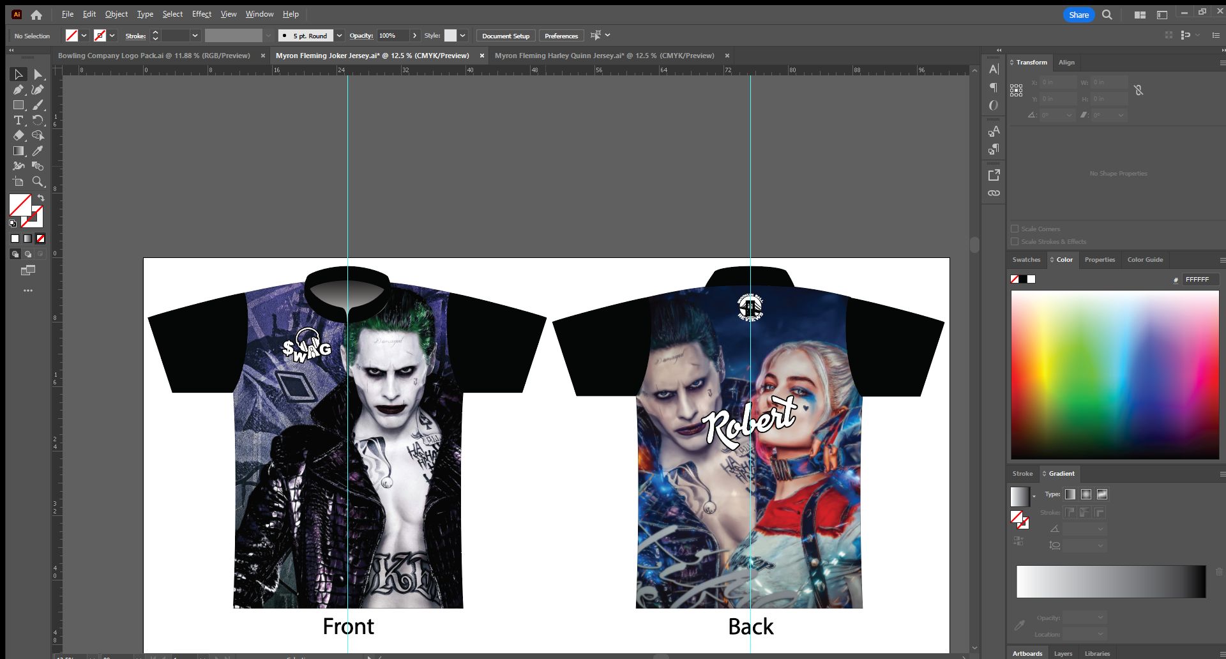Switch to Draw Behind mode

[x=28, y=254]
